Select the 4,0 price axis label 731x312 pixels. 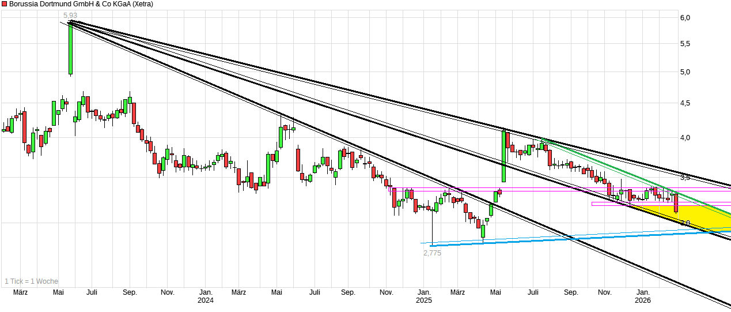[685, 137]
